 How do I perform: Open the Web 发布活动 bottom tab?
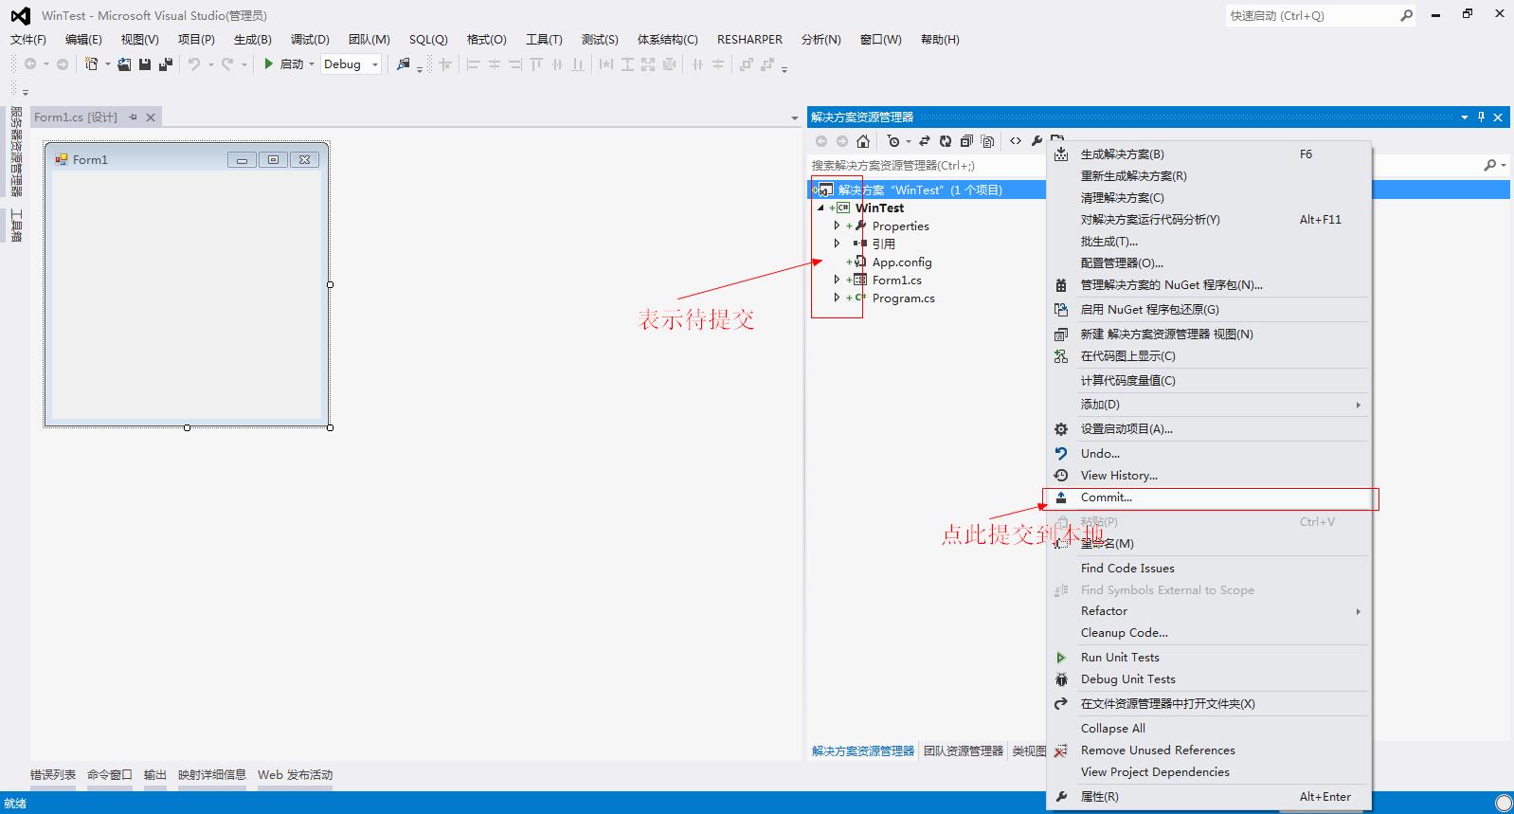pos(295,774)
